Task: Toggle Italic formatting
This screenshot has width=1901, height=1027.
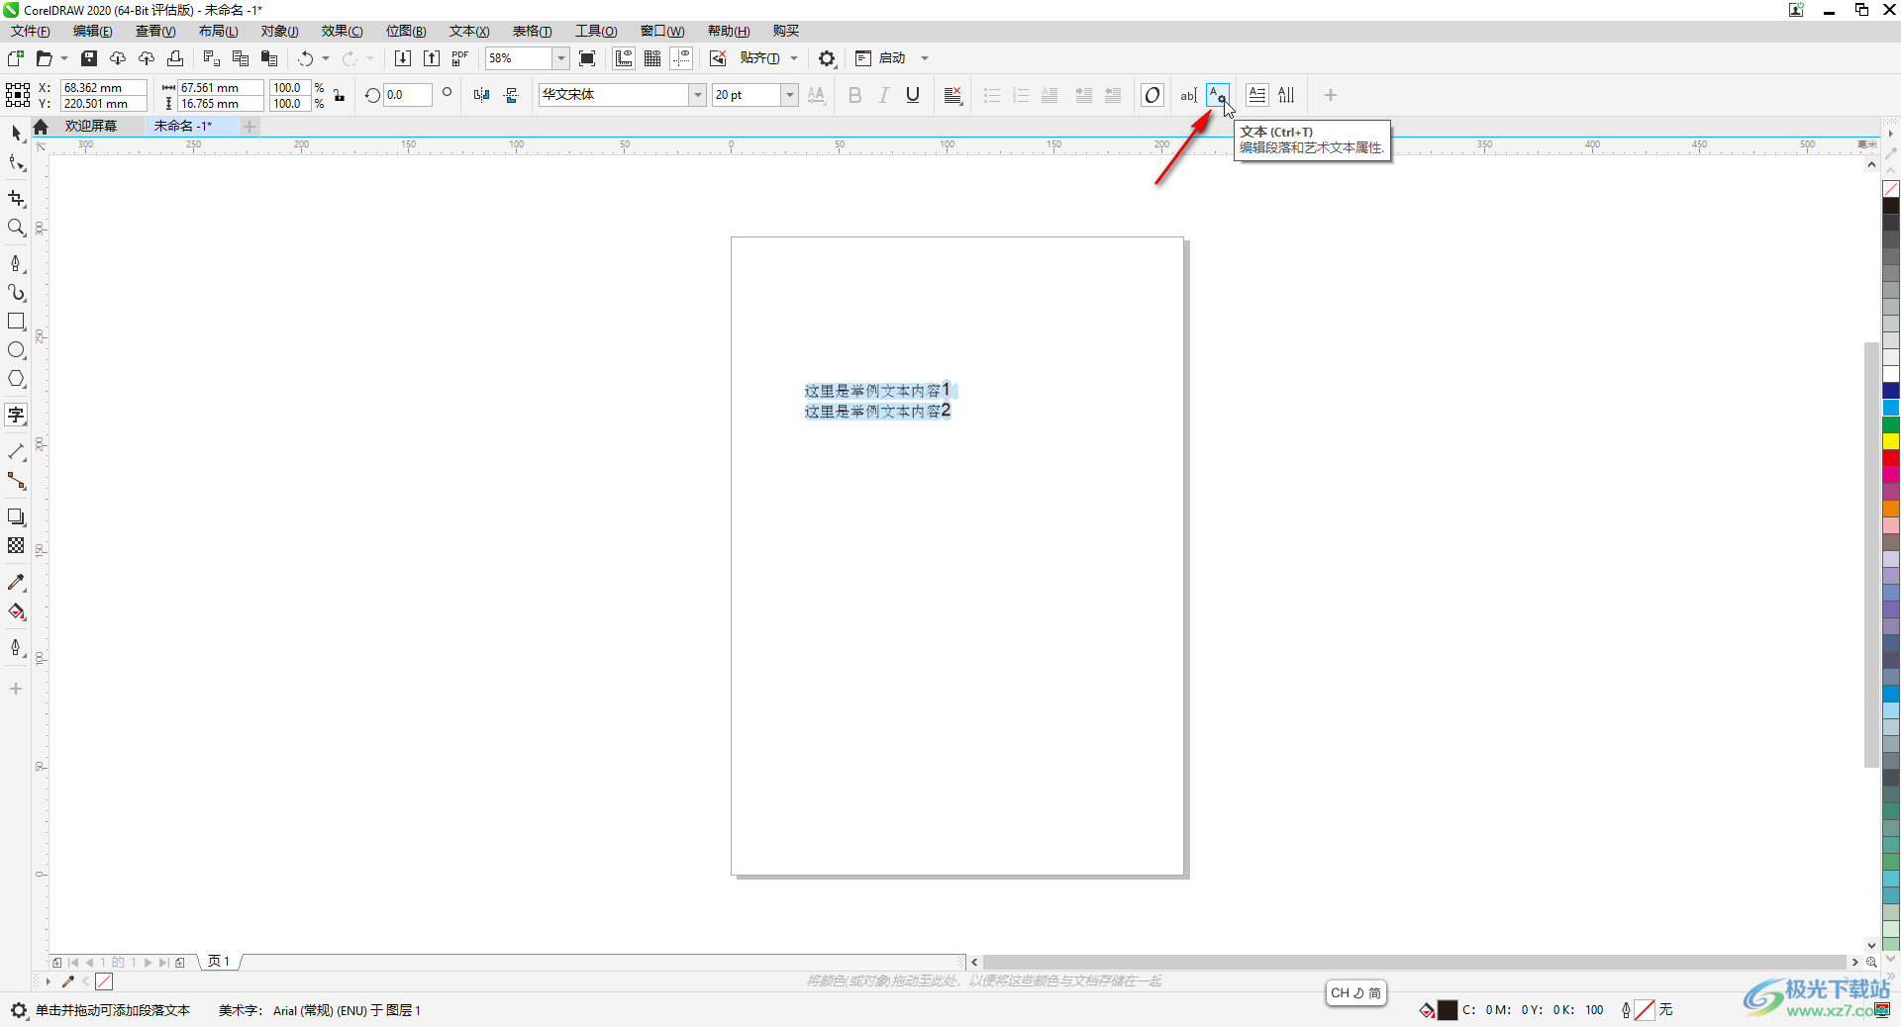Action: pyautogui.click(x=884, y=95)
